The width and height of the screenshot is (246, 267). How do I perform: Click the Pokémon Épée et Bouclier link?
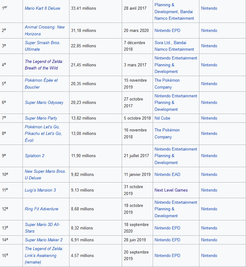[41, 84]
